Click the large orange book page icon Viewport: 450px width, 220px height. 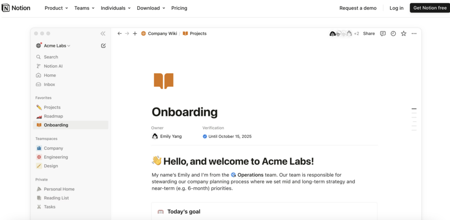(x=163, y=81)
